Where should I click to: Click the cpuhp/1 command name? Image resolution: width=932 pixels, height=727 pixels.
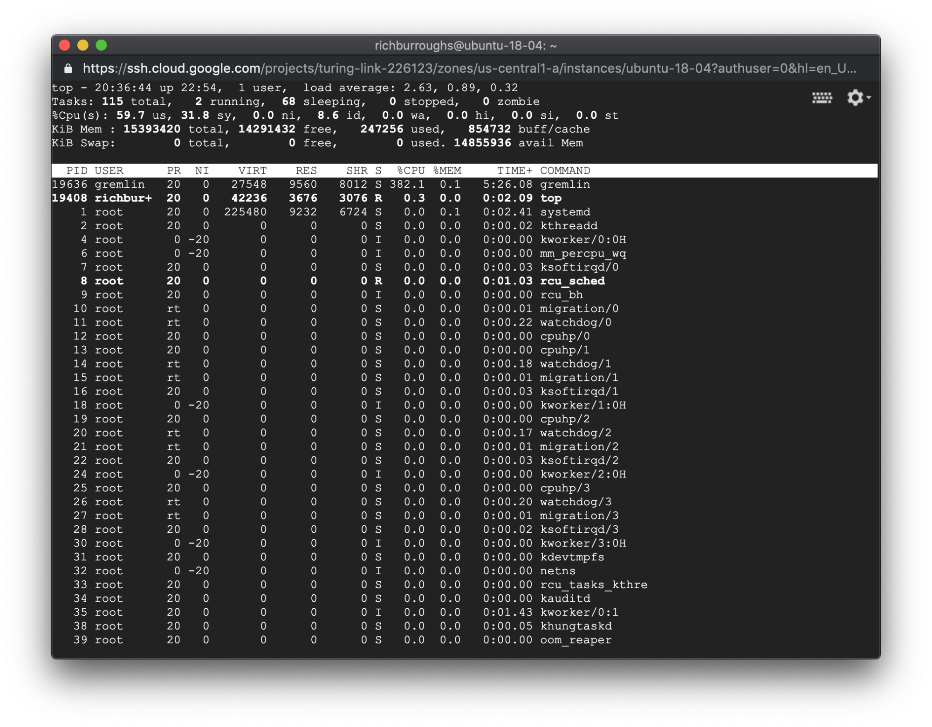point(565,350)
